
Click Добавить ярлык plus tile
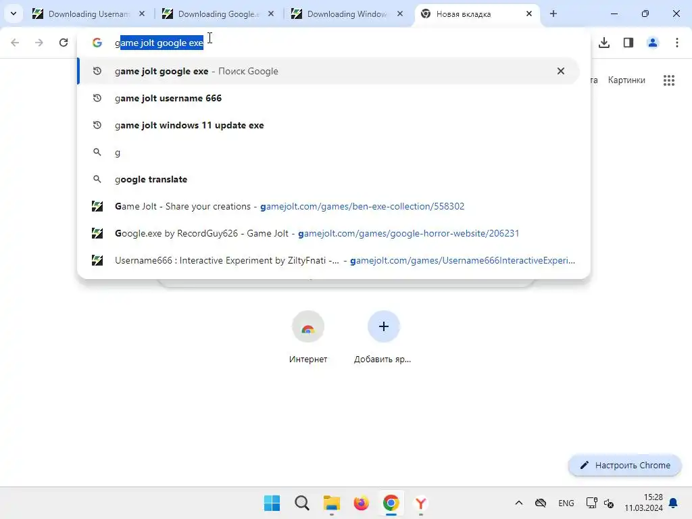tap(383, 337)
